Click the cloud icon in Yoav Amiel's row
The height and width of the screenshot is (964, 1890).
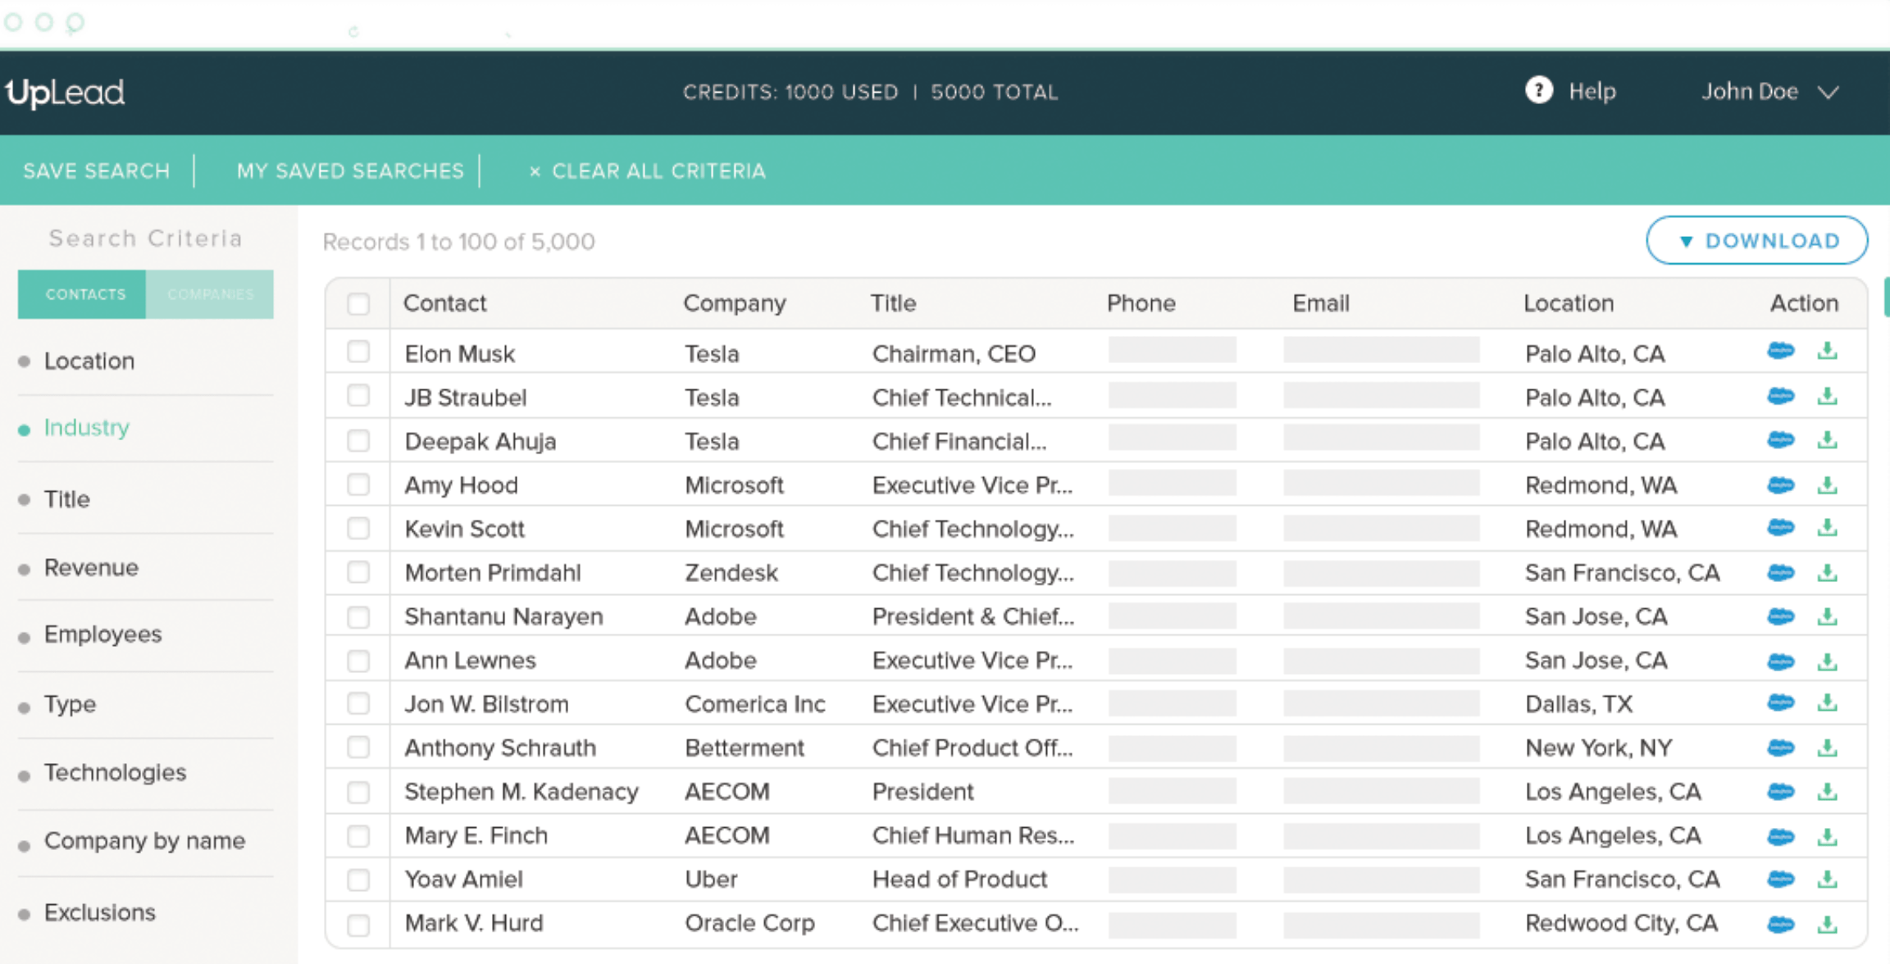[1780, 880]
